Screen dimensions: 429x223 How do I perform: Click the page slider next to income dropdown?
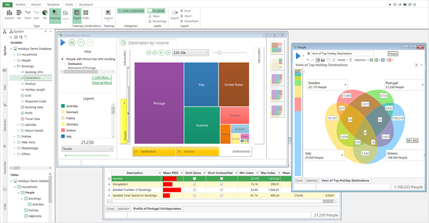click(219, 53)
